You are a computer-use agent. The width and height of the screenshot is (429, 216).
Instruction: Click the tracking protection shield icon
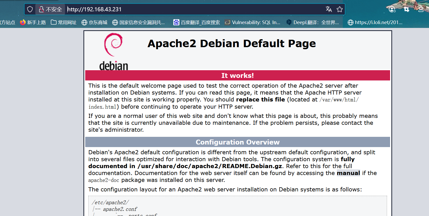(30, 9)
